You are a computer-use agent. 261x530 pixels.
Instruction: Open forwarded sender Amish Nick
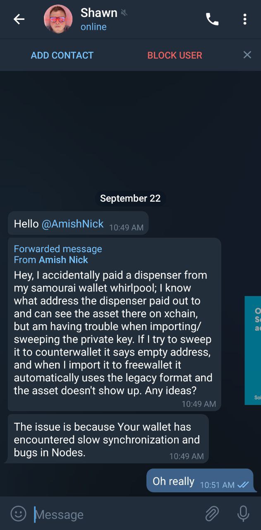pyautogui.click(x=63, y=260)
